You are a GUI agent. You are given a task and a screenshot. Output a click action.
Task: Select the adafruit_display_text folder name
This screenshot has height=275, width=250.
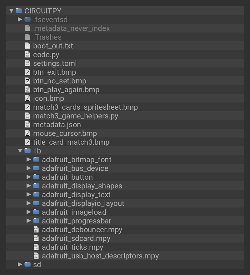tap(76, 194)
